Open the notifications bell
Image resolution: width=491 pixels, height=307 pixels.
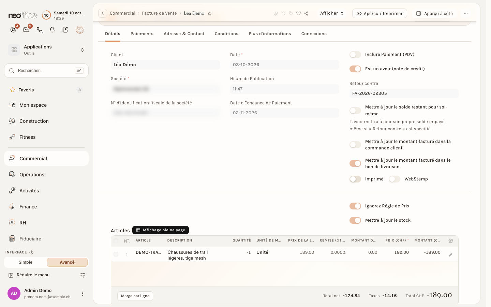[x=52, y=30]
